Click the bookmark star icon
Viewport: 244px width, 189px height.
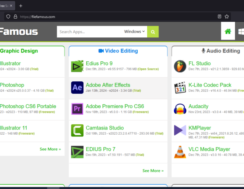point(227,17)
